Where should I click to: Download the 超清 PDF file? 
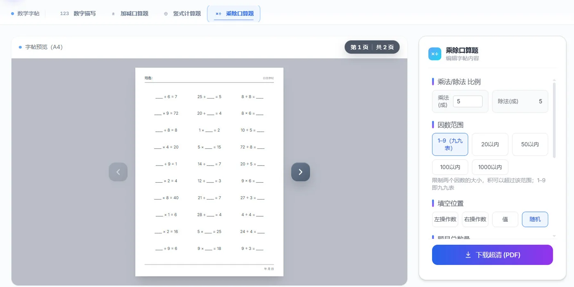tap(492, 255)
